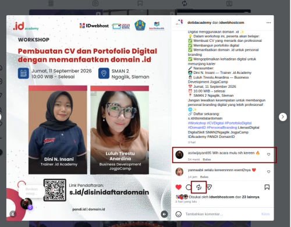Click 3 hari yang lalu post date
The height and width of the screenshot is (227, 291).
(186, 202)
